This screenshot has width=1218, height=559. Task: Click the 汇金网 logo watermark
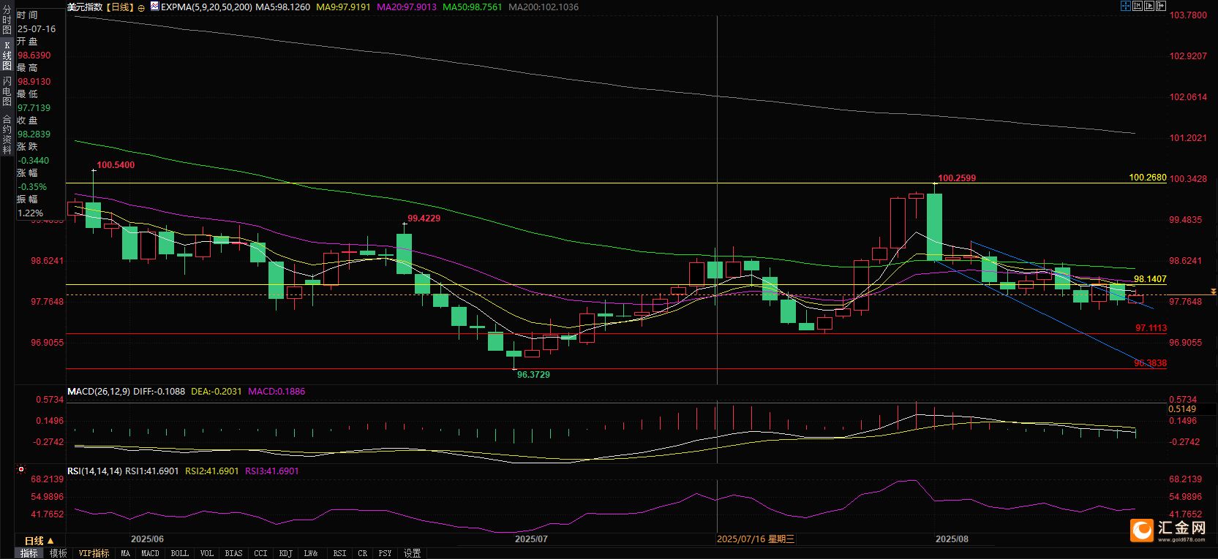pos(1168,530)
